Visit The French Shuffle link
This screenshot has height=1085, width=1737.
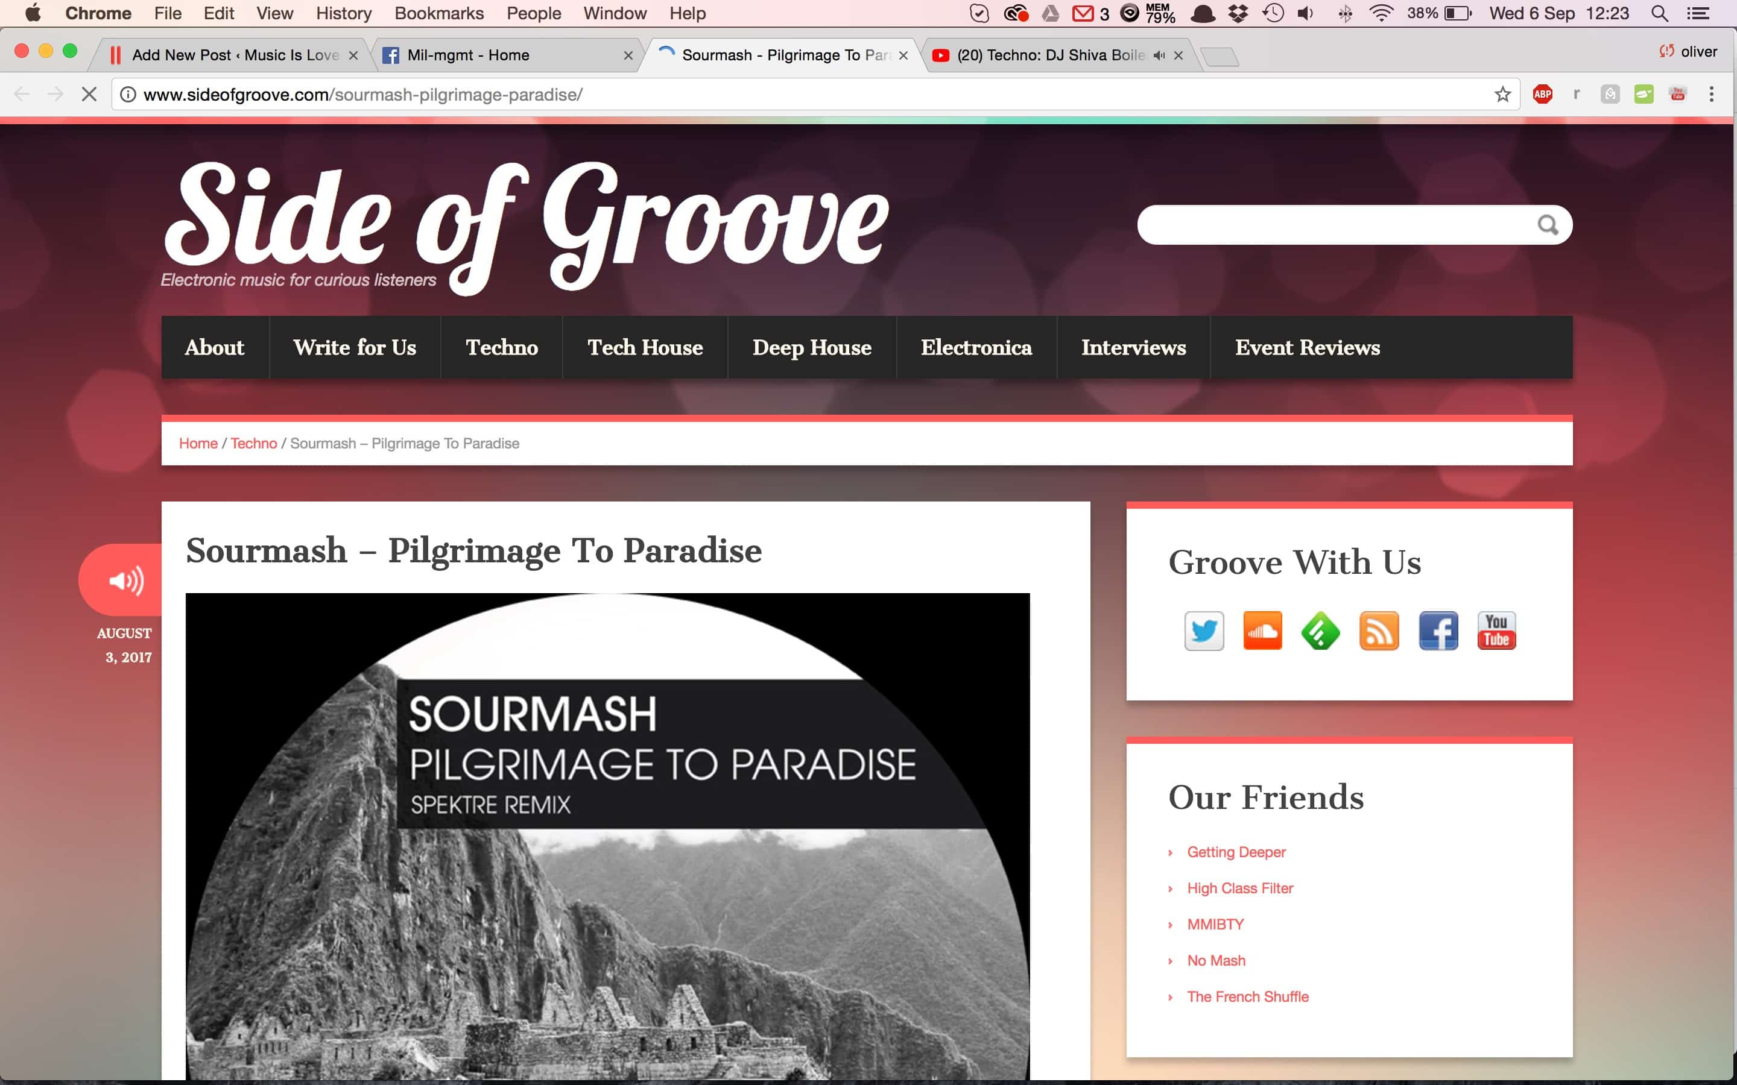(1247, 997)
